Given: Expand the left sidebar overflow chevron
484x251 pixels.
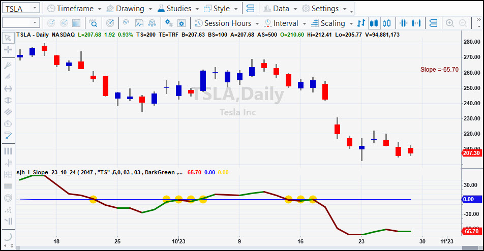Looking at the screenshot, I should [x=12, y=245].
